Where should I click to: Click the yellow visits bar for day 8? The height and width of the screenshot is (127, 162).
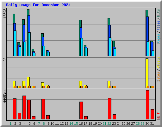(x=42, y=85)
